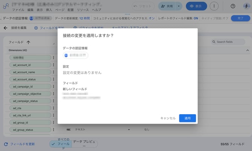
Task: Click the data credentials chip in the dialog
Action: 75,55
